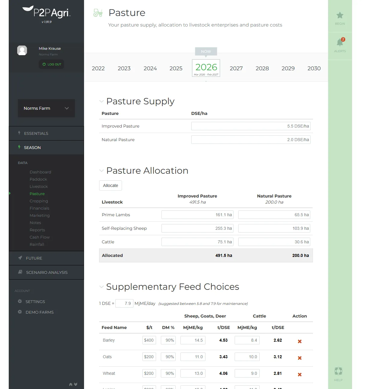Viewport: 369px width, 389px height.
Task: Collapse the Pasture Allocation section
Action: point(102,171)
